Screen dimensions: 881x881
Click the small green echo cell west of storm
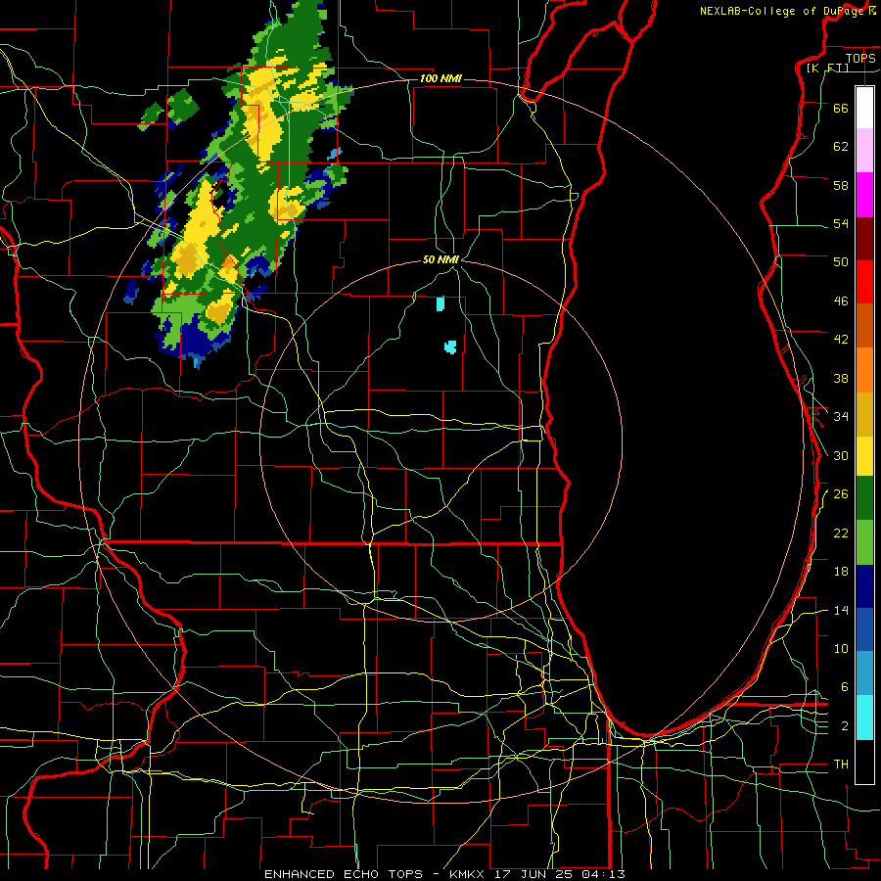[183, 108]
